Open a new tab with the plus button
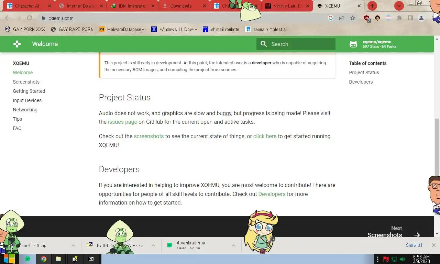The width and height of the screenshot is (440, 264). pos(372,6)
